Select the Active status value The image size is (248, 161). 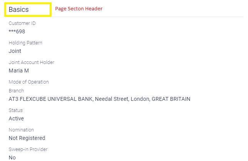(x=16, y=118)
